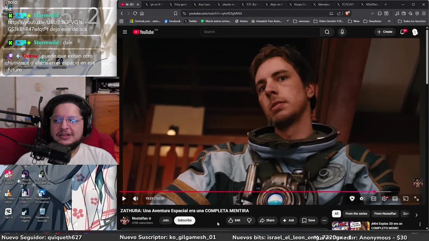Switch to the Azur Lane browser tab
This screenshot has width=429, height=241.
(x=202, y=4)
